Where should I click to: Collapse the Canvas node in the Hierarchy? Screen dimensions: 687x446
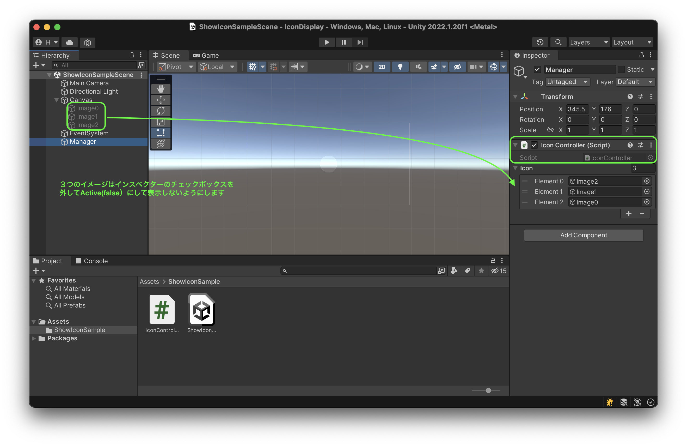57,100
